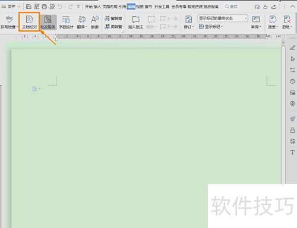Click the Redo arrow icon
Screen dimensions: 297x228
pos(70,7)
